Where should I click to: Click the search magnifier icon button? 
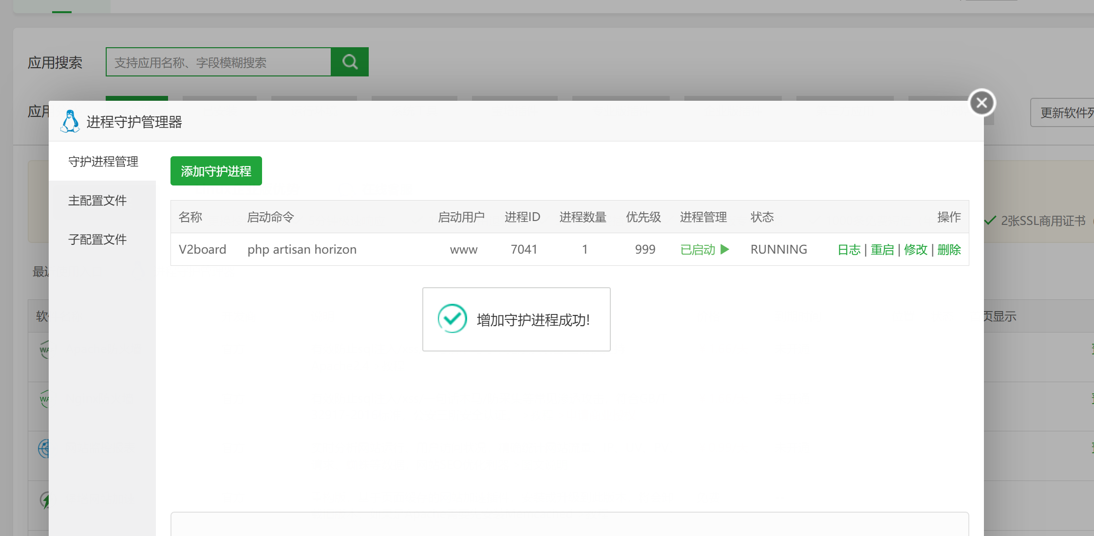(x=349, y=62)
